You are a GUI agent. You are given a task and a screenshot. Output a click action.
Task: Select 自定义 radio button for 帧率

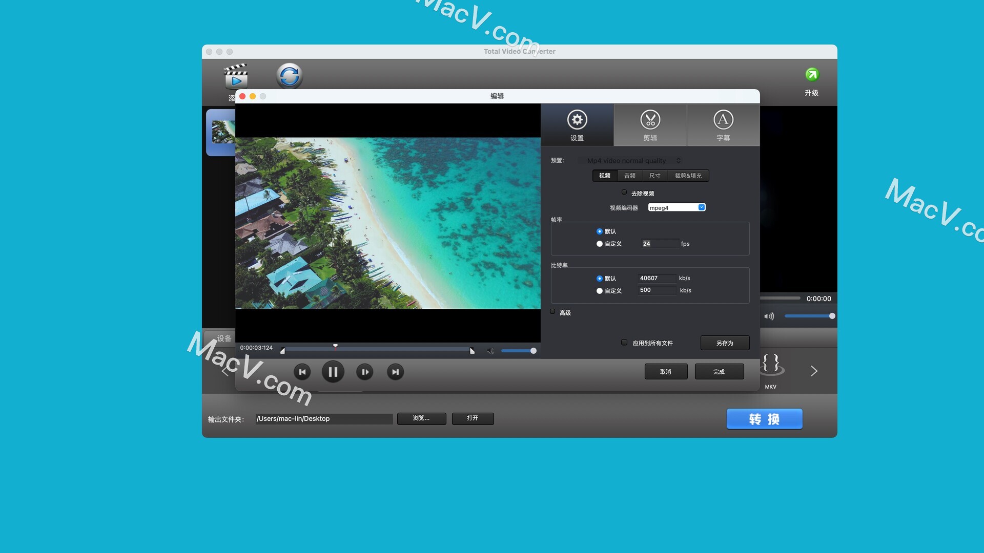(x=598, y=243)
